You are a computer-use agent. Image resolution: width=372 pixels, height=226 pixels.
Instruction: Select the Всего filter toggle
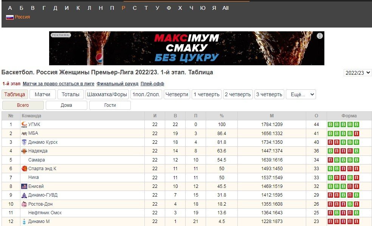[23, 105]
